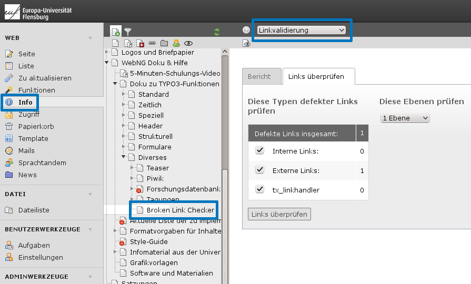Screen dimensions: 471x284
Task: Click the page tree vertical scrollbar
Action: 225,131
